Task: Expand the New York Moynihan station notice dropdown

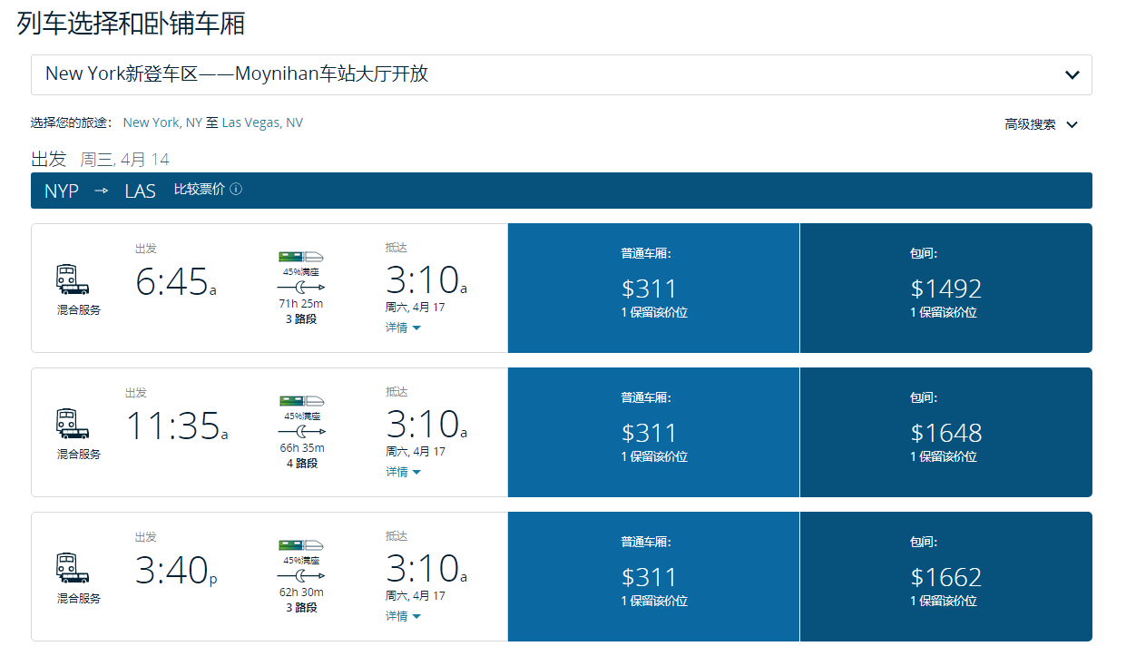Action: coord(1072,75)
